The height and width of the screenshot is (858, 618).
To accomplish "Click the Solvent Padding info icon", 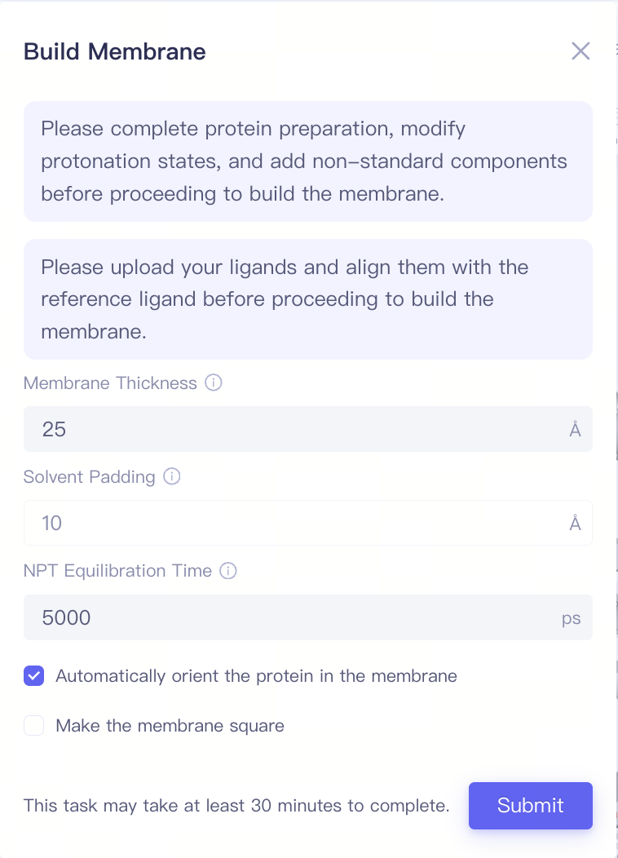I will click(172, 477).
